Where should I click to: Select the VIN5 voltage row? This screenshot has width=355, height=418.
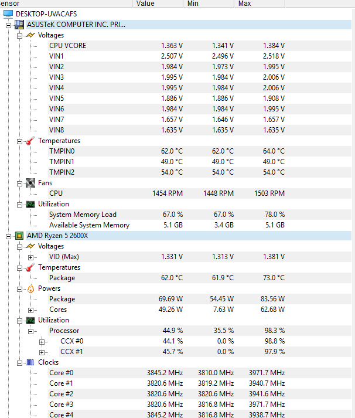[x=200, y=98]
